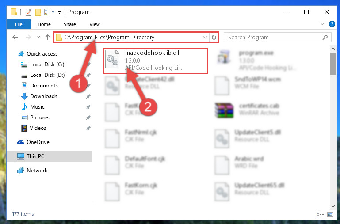Click the new folder icon in quick toolbar
Screen dimensions: 340x224
[x=38, y=12]
